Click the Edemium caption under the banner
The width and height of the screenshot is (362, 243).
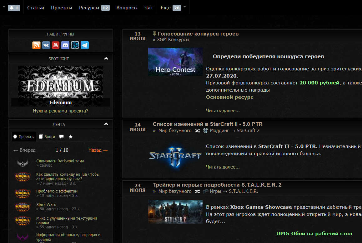pyautogui.click(x=60, y=102)
